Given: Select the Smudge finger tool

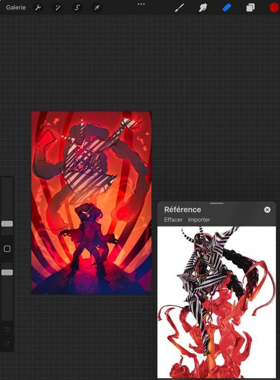Looking at the screenshot, I should click(x=203, y=8).
